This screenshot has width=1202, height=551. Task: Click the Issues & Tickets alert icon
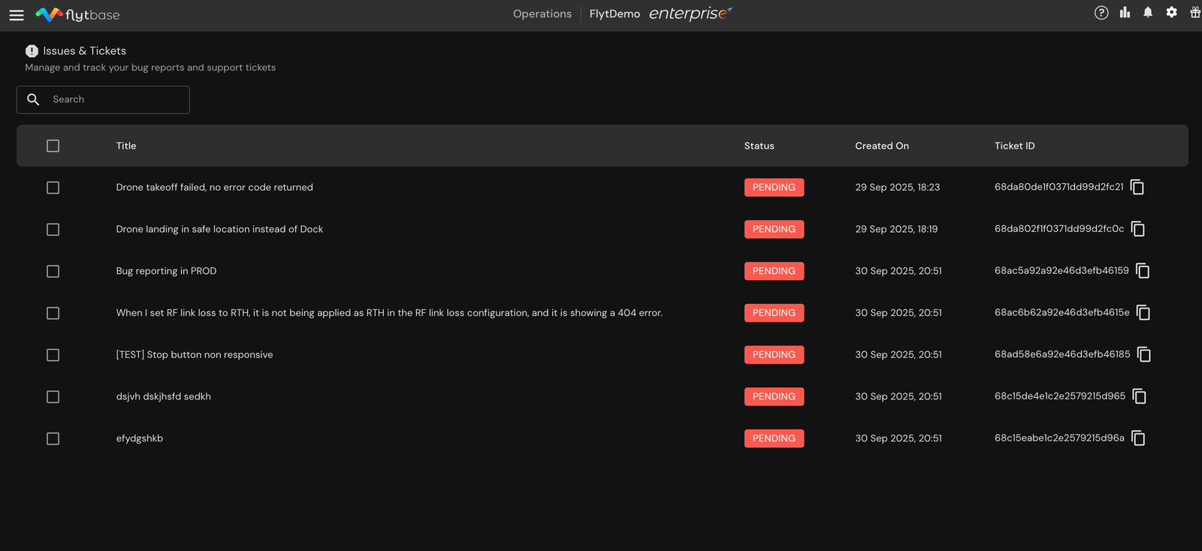pos(32,51)
